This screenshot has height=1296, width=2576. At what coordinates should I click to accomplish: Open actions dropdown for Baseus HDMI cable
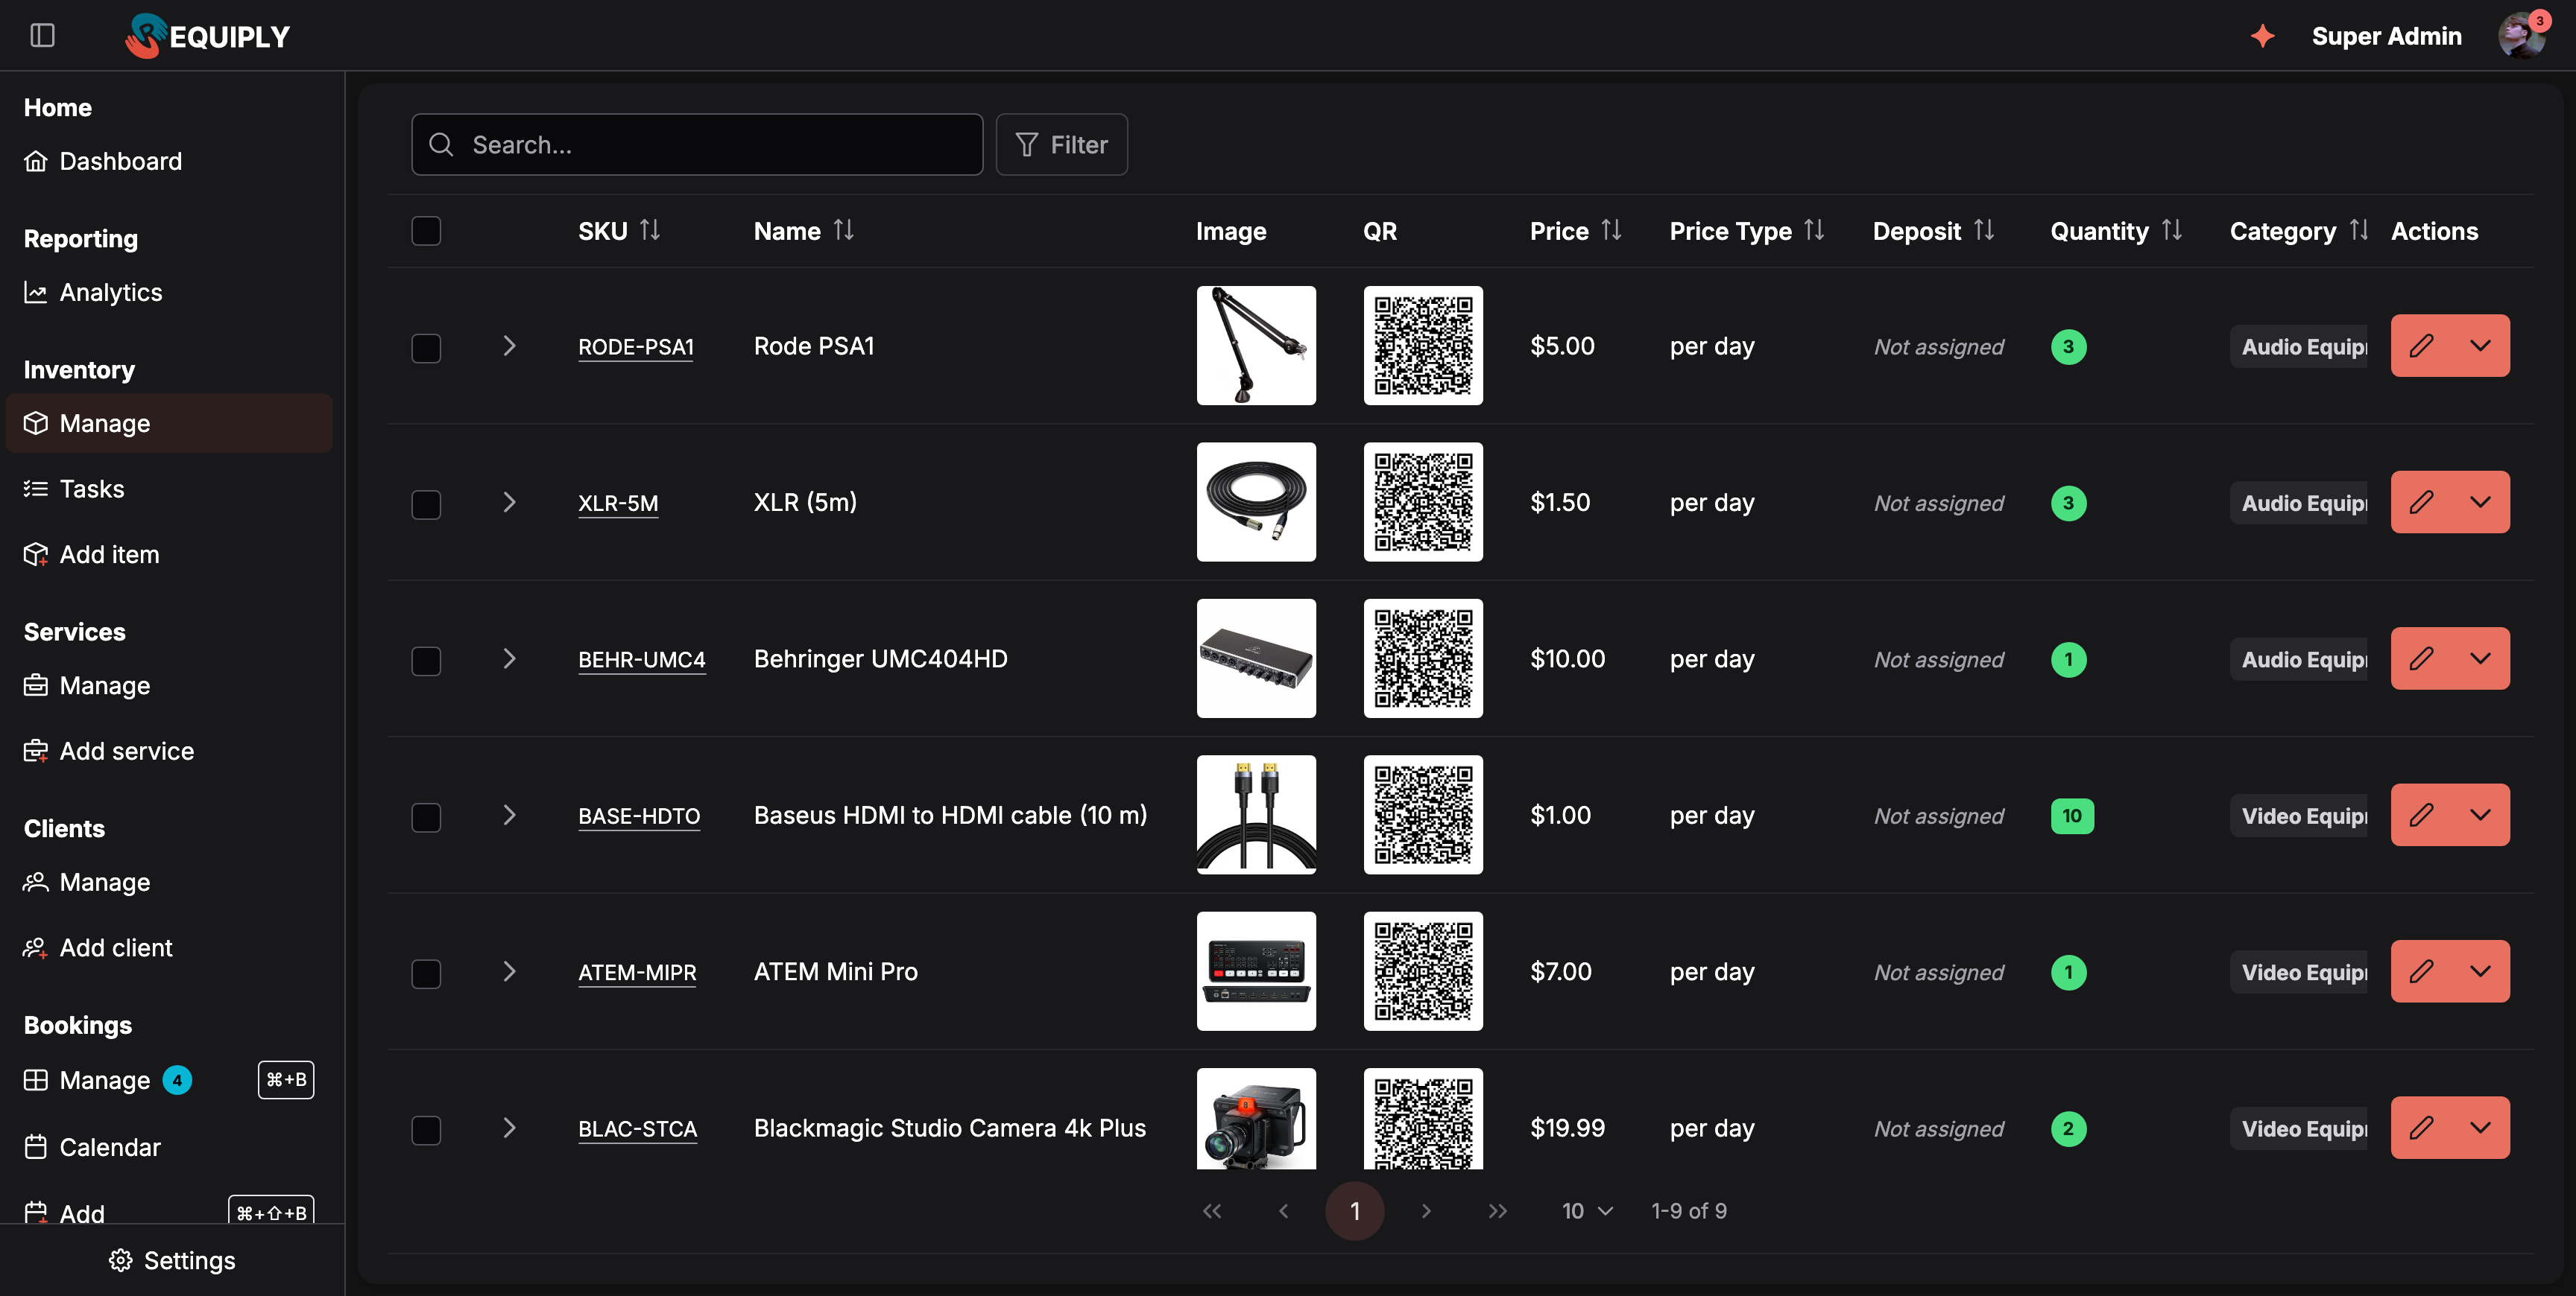coord(2481,814)
